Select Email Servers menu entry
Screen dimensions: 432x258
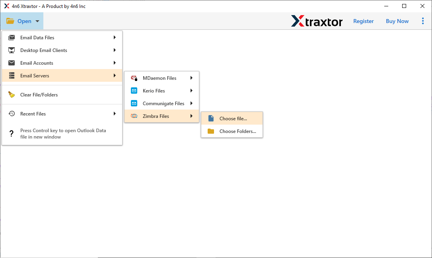pos(62,75)
